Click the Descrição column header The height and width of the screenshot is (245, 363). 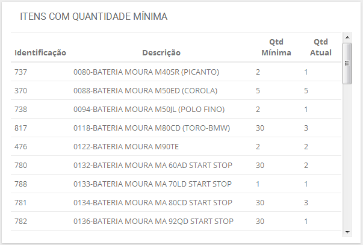click(161, 52)
